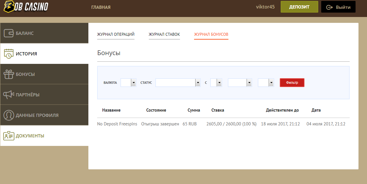Select the Журнал бонусов tab
The image size is (367, 184).
coord(211,35)
